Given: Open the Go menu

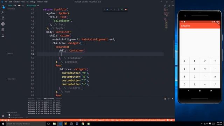Looking at the screenshot, I should click(27, 2).
